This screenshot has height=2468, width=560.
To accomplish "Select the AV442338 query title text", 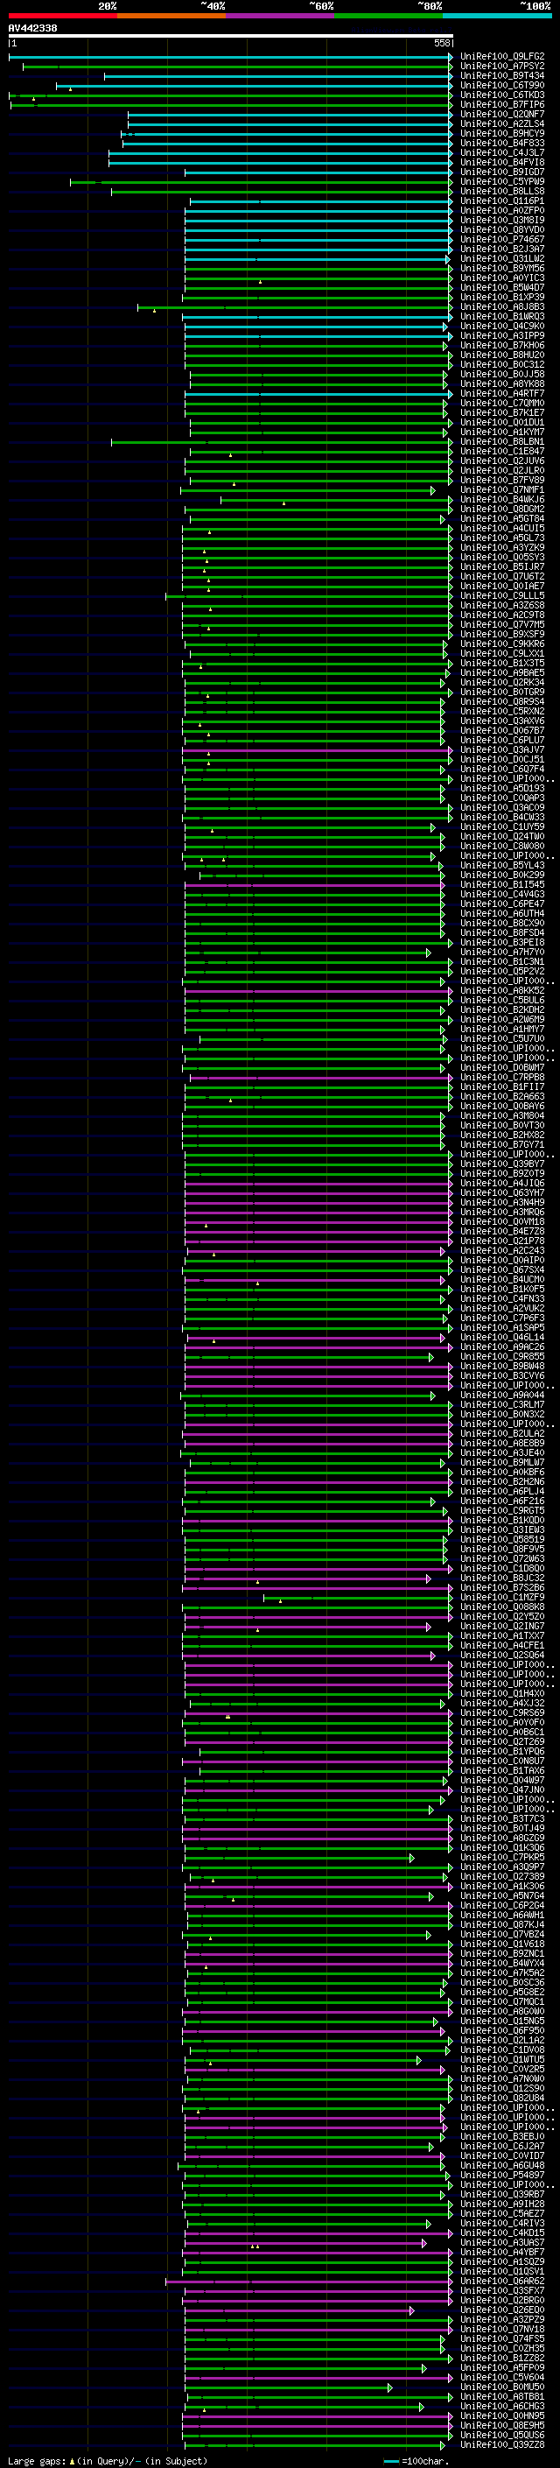I will pos(32,28).
